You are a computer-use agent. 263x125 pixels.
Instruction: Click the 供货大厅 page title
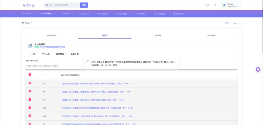click(27, 23)
